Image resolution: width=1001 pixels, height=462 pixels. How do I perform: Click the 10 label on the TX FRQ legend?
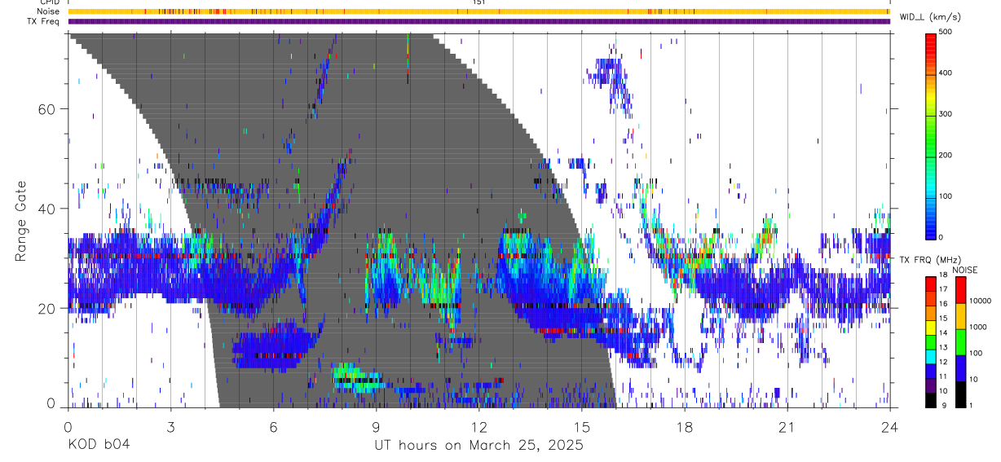944,391
